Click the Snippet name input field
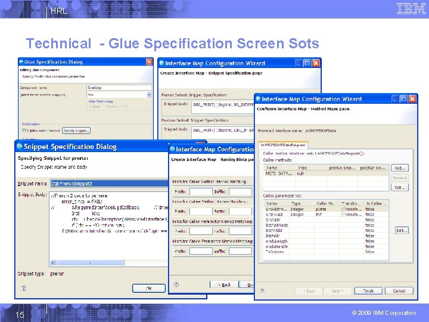 [x=109, y=184]
